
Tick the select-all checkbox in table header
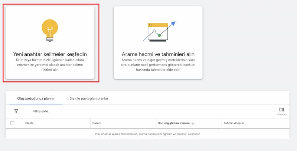[12, 123]
